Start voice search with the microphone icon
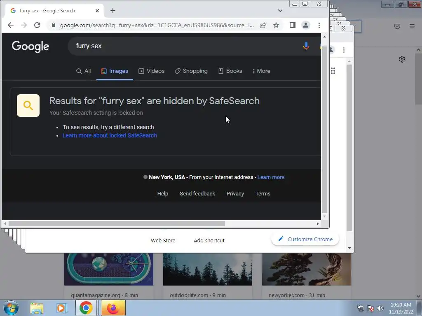Image resolution: width=422 pixels, height=316 pixels. coord(306,46)
